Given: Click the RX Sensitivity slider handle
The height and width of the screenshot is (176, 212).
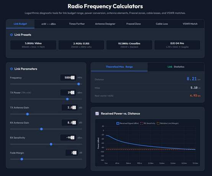Looking at the screenshot, I should pos(51,144).
